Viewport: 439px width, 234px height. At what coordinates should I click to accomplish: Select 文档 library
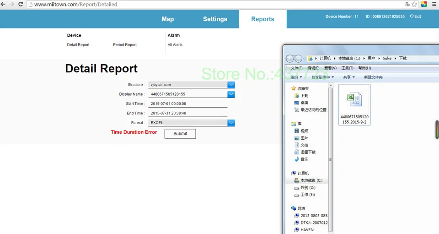point(301,145)
